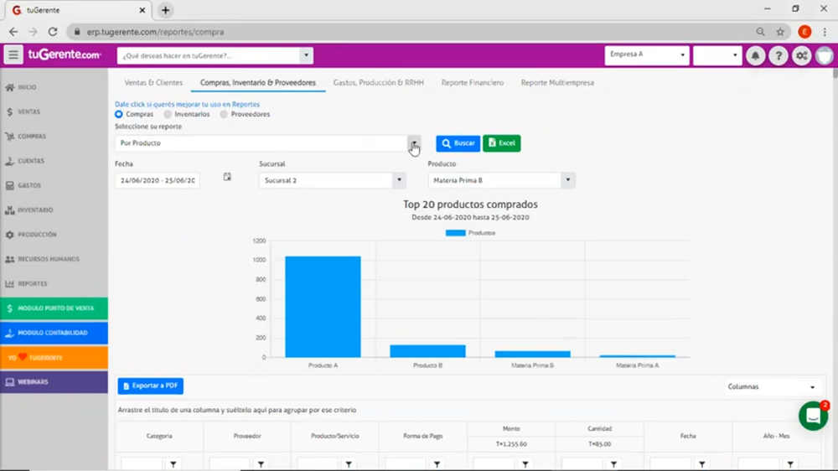Click the Producto B chart bar
This screenshot has height=471, width=838.
click(x=427, y=351)
